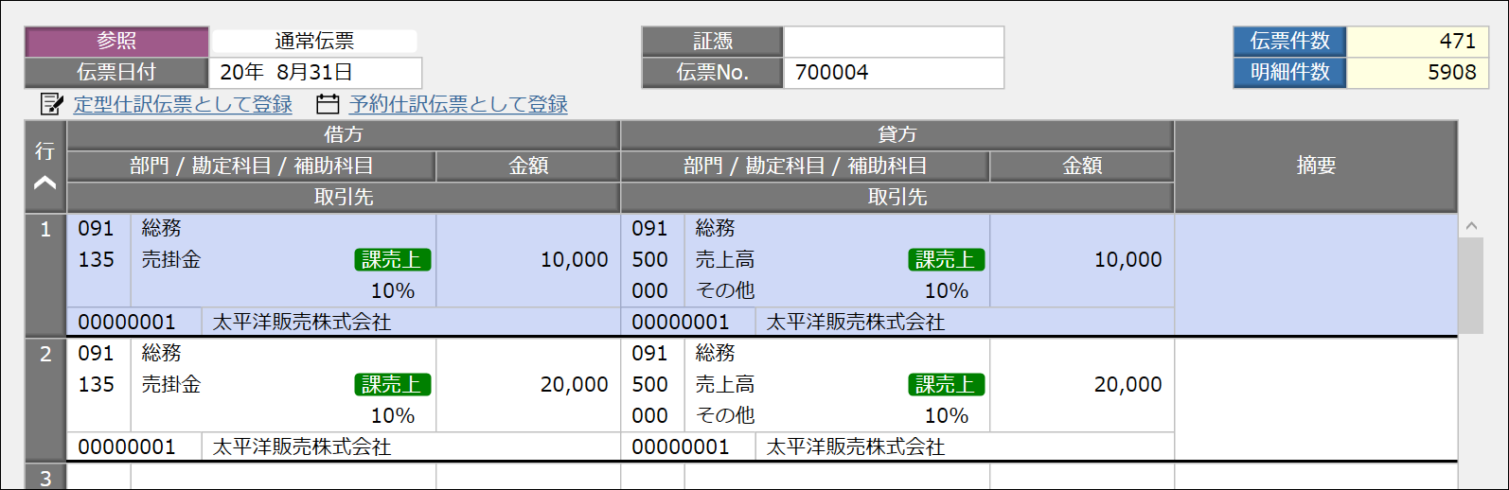Click the empty 証憑 field

(893, 42)
